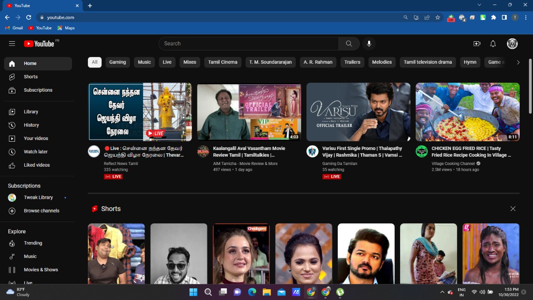The height and width of the screenshot is (300, 533).
Task: Open Kaalangalil Aval Vasantham review title
Action: [x=249, y=152]
